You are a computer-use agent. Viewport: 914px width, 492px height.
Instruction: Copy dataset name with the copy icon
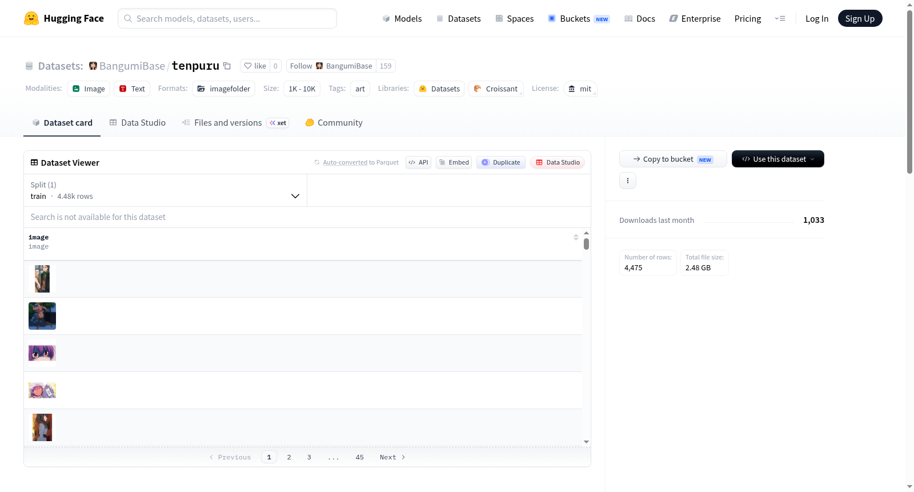[227, 66]
